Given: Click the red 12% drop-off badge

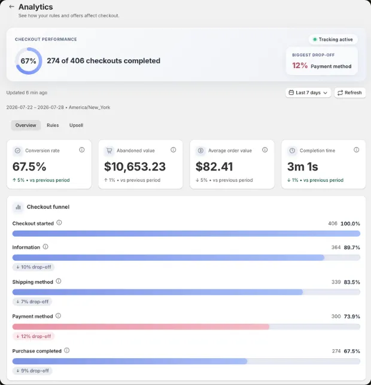Looking at the screenshot, I should (x=34, y=336).
